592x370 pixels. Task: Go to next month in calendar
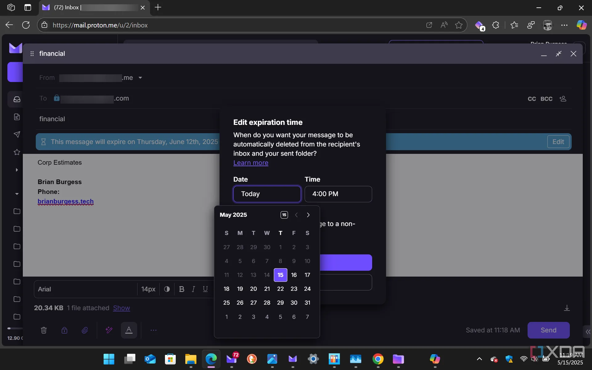308,215
